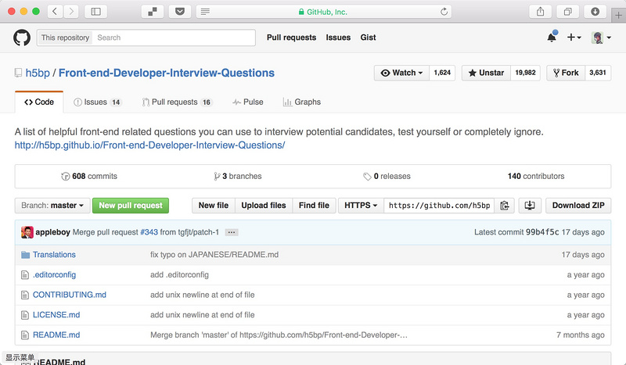
Task: Open commit 'fix typo on JAPANESE/README.md'
Action: pyautogui.click(x=214, y=255)
